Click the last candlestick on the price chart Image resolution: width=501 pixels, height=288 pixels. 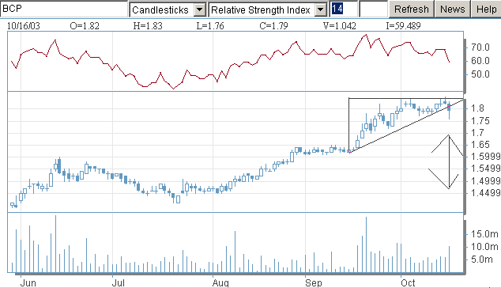click(x=449, y=111)
